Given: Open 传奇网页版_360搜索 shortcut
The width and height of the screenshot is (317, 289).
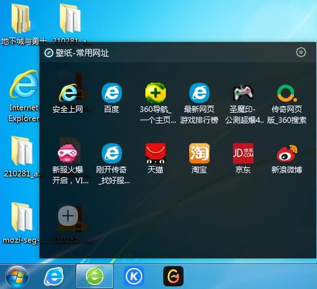Looking at the screenshot, I should click(287, 93).
